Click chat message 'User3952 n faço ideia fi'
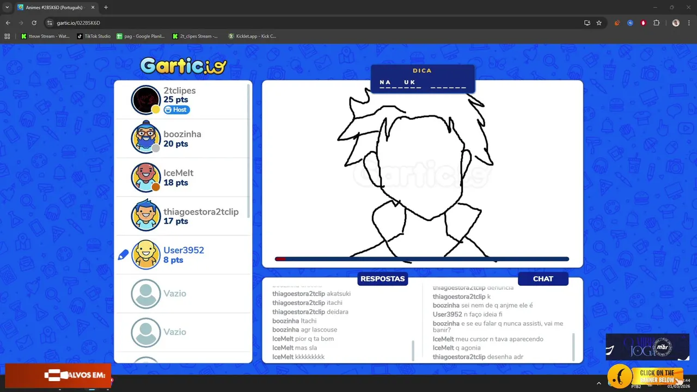697x392 pixels. point(468,315)
